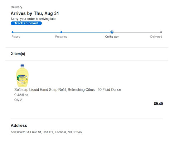Click the Arrives by Thu, Aug 31 heading
Viewport: 179px width, 149px height.
(35, 13)
